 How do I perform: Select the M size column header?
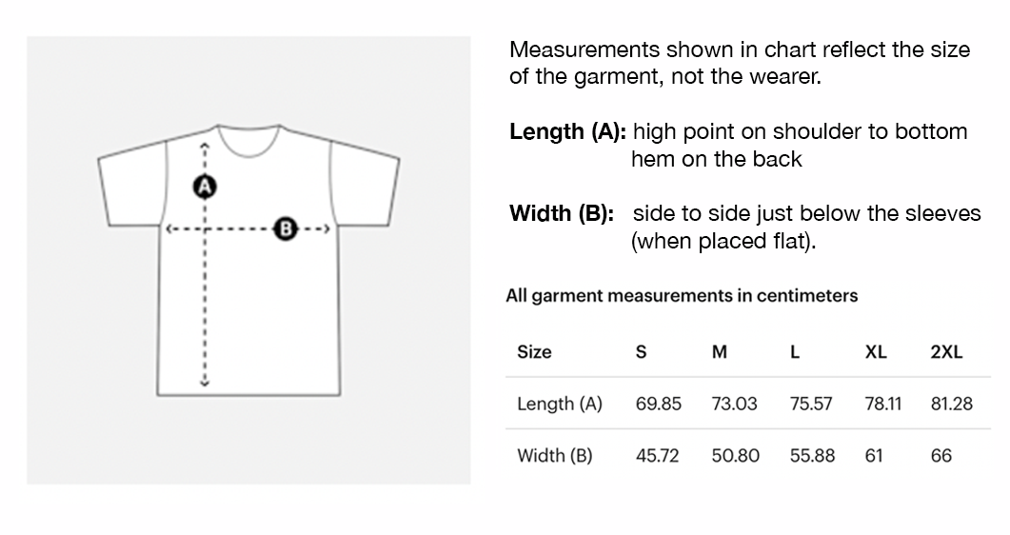tap(720, 352)
